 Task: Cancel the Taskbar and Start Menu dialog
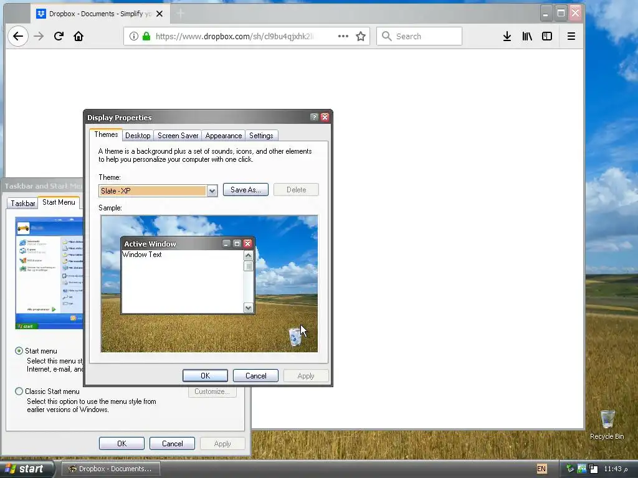click(x=172, y=443)
